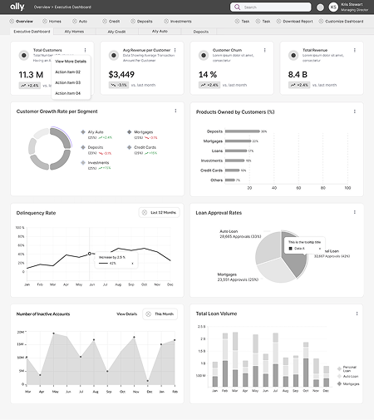Click the ally logo
This screenshot has width=374, height=420.
(17, 7)
